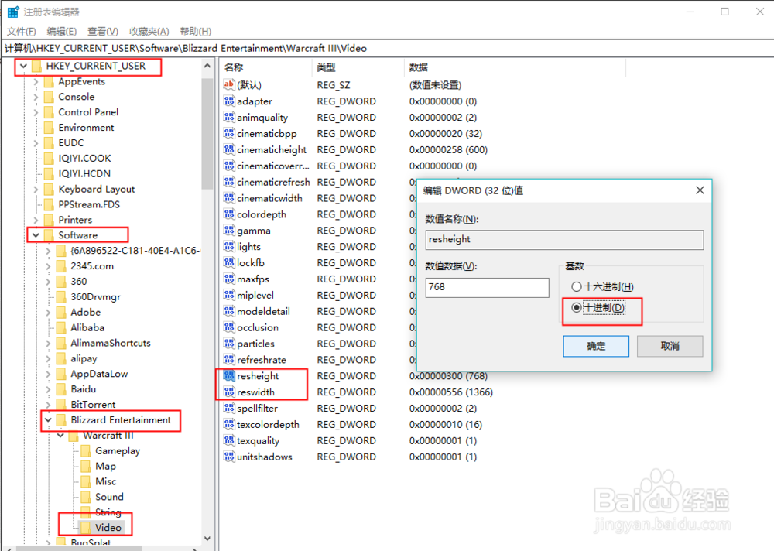Select the lights value icon
The width and height of the screenshot is (774, 551).
(x=229, y=246)
